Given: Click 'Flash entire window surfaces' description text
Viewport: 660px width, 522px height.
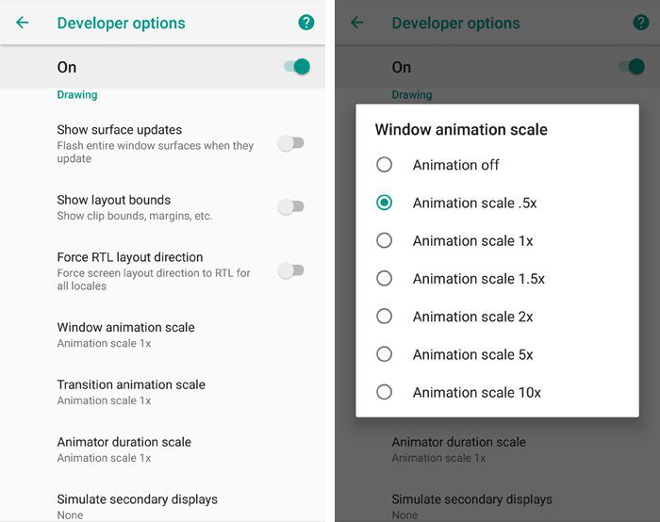Looking at the screenshot, I should point(156,152).
